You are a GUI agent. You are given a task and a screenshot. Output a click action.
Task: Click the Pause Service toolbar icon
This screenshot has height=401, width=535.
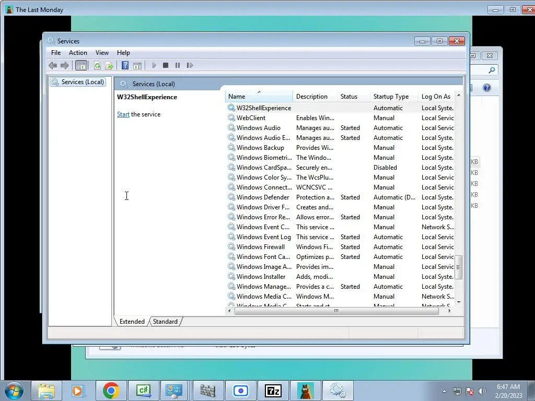(178, 65)
